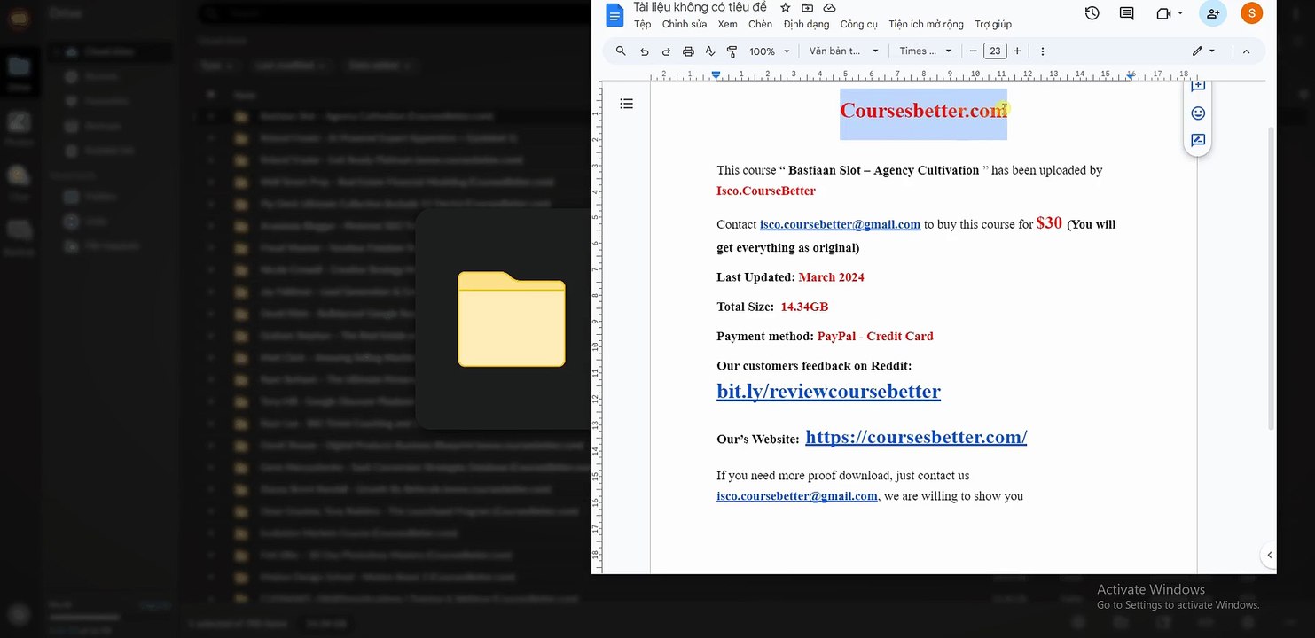Image resolution: width=1315 pixels, height=638 pixels.
Task: Select 'Bastiaan Slot – Agency Cultivation' row in Drive window
Action: click(377, 115)
